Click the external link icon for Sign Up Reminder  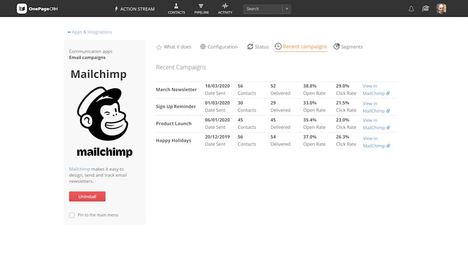pos(388,111)
